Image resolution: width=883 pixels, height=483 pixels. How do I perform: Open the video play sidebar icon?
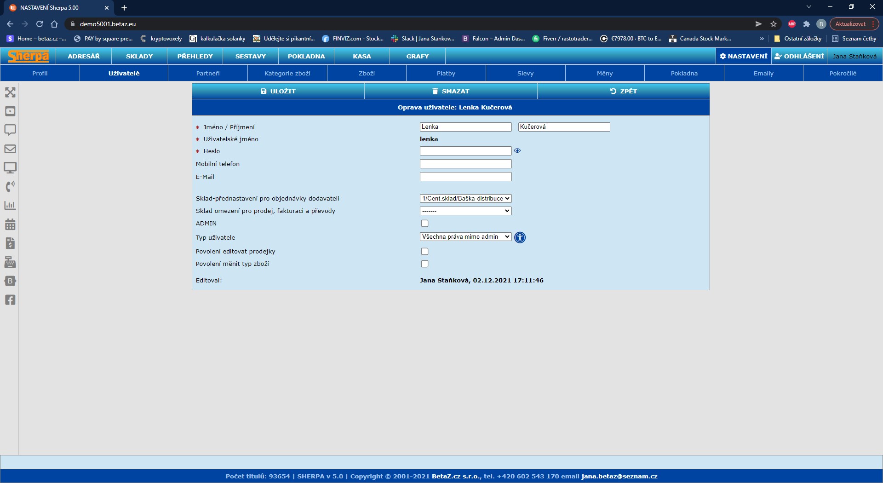point(10,111)
